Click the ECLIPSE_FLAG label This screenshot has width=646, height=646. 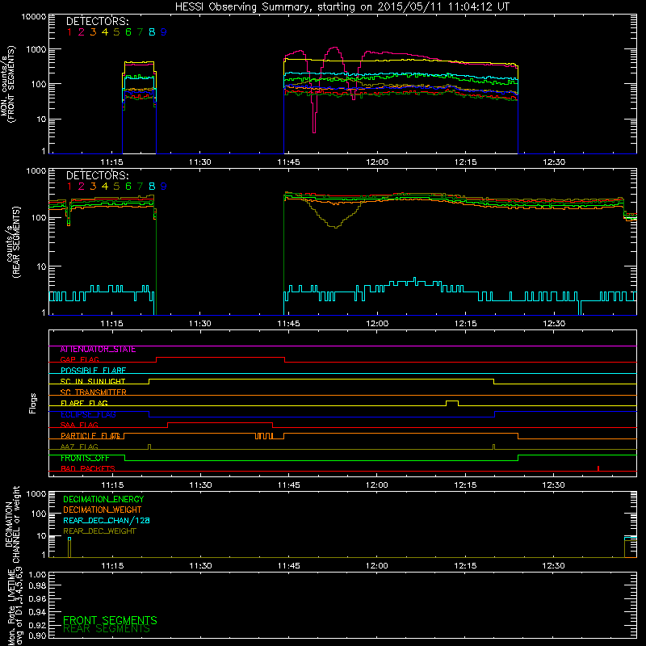88,414
